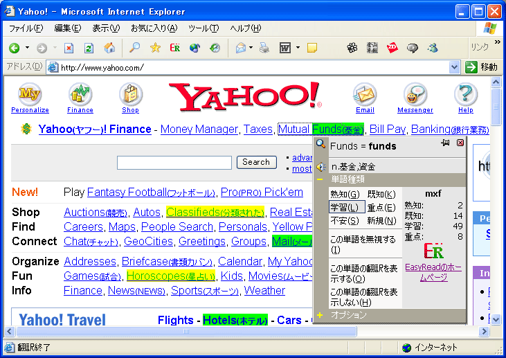Open the Media globe toolbar icon

(x=195, y=48)
